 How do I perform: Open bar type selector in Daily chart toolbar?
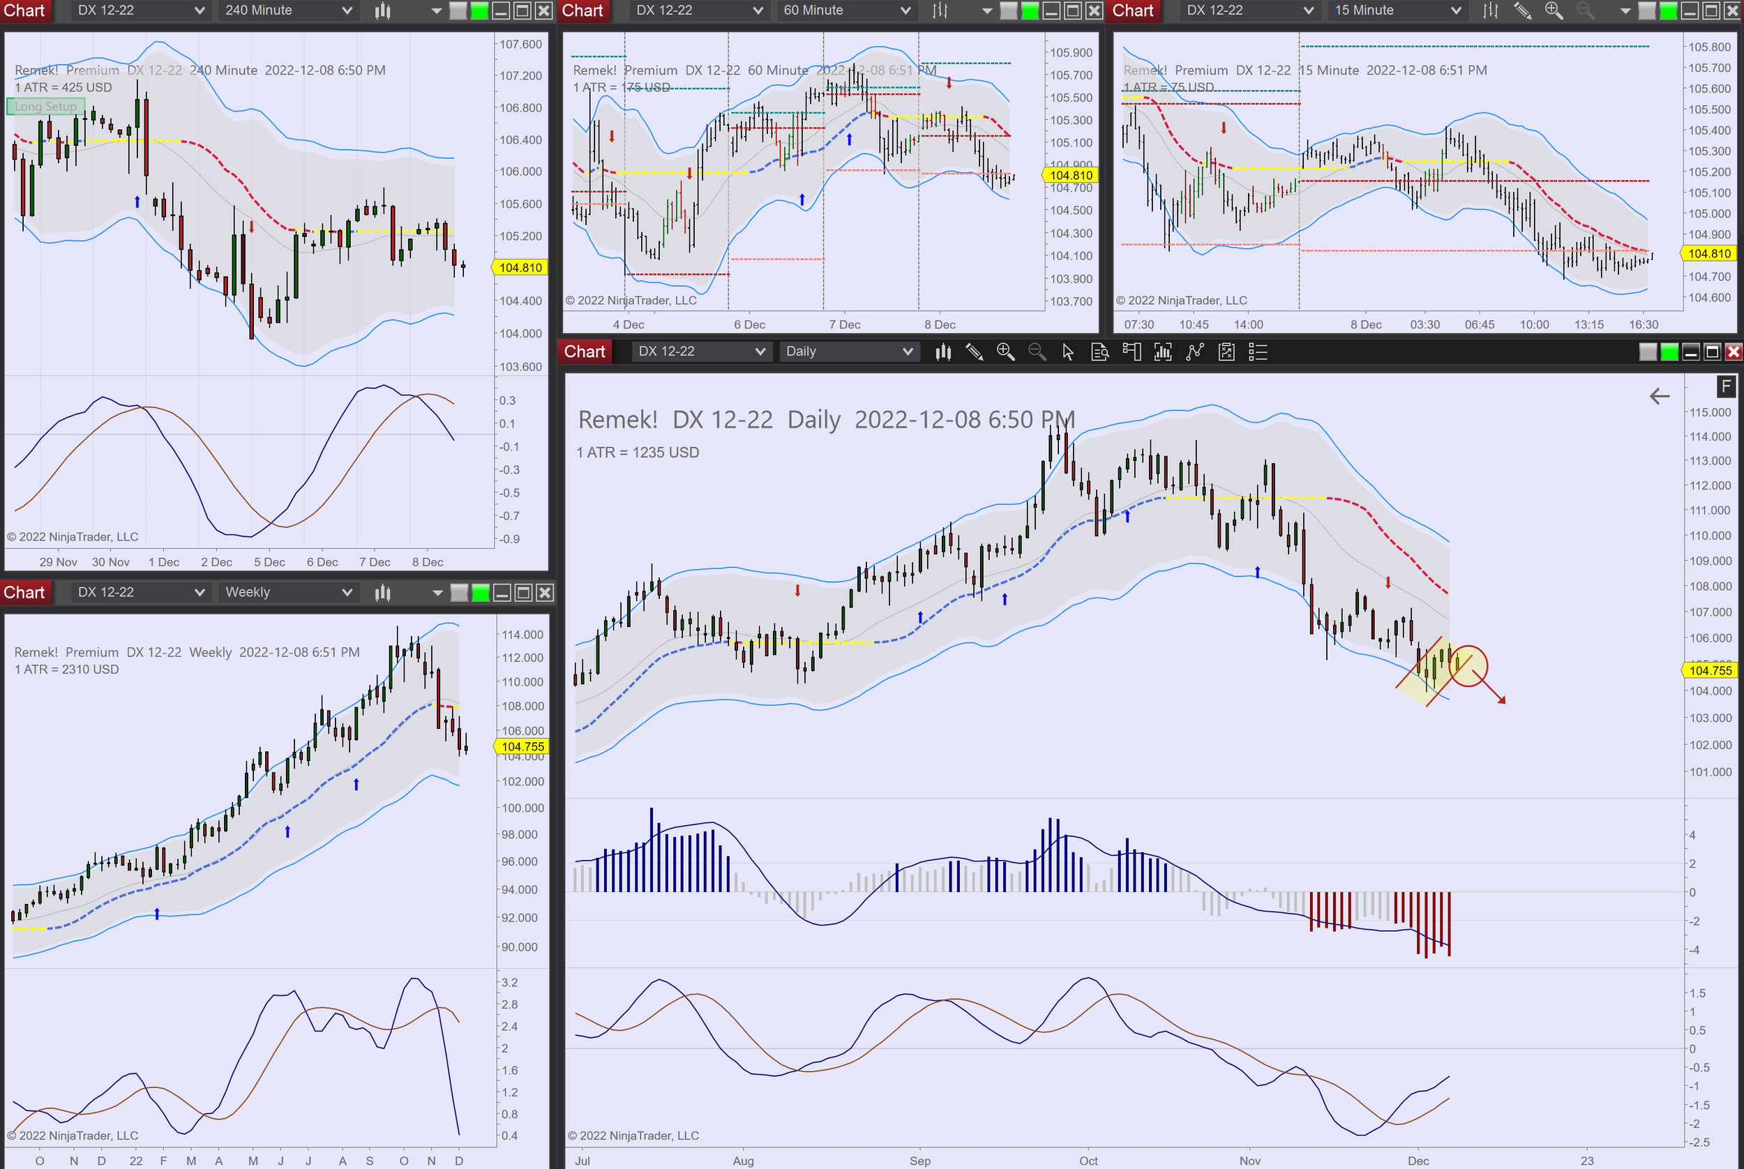[943, 352]
